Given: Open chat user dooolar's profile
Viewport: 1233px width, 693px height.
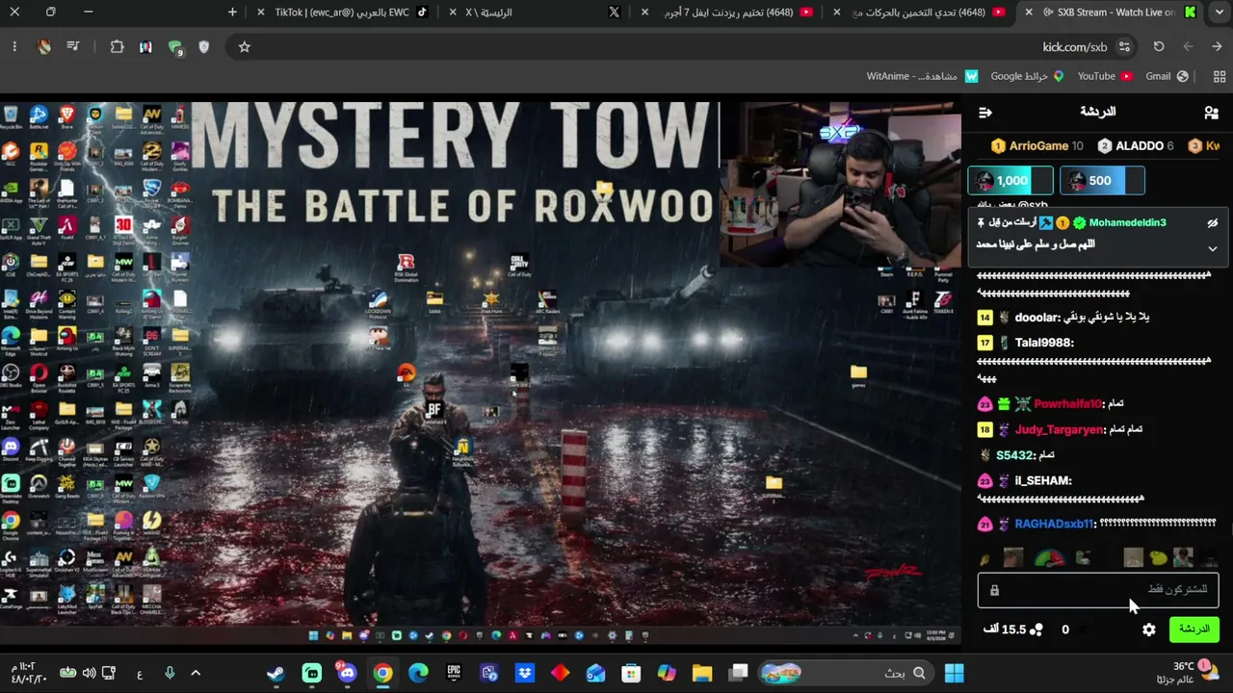Looking at the screenshot, I should coord(1036,318).
